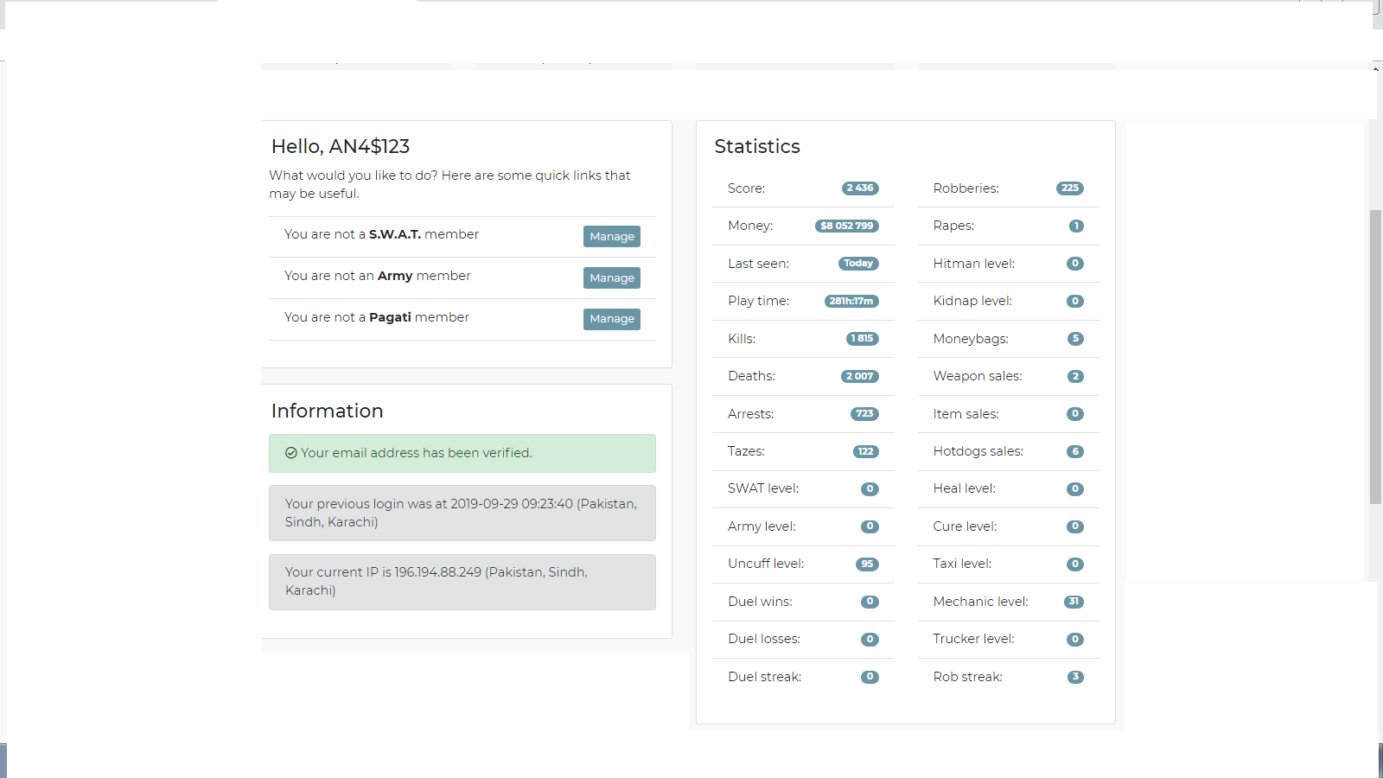This screenshot has width=1383, height=778.
Task: Click the Uncuff level badge 95
Action: click(x=867, y=564)
